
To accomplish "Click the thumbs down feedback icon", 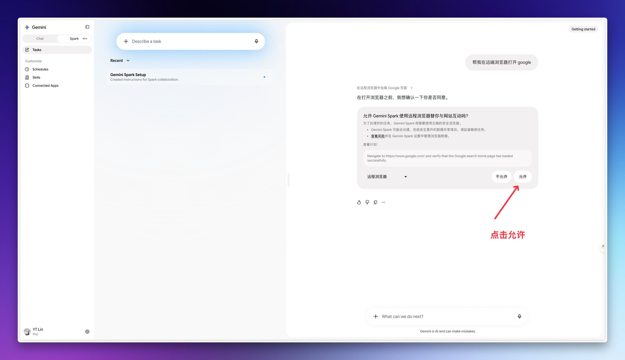I will coord(367,202).
